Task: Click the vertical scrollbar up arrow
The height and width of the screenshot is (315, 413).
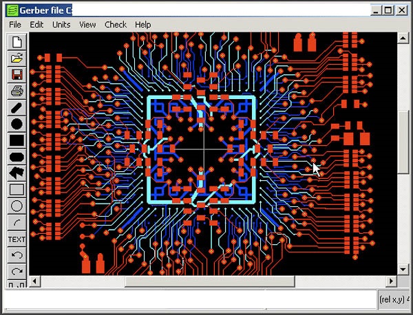Action: click(403, 38)
